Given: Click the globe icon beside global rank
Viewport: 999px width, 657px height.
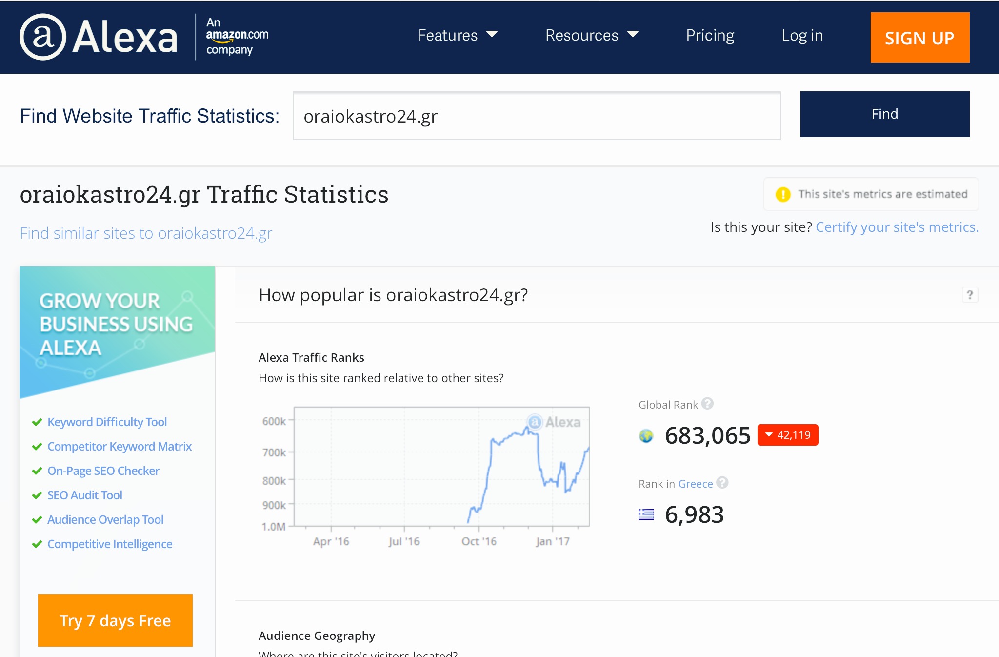Looking at the screenshot, I should (x=646, y=435).
